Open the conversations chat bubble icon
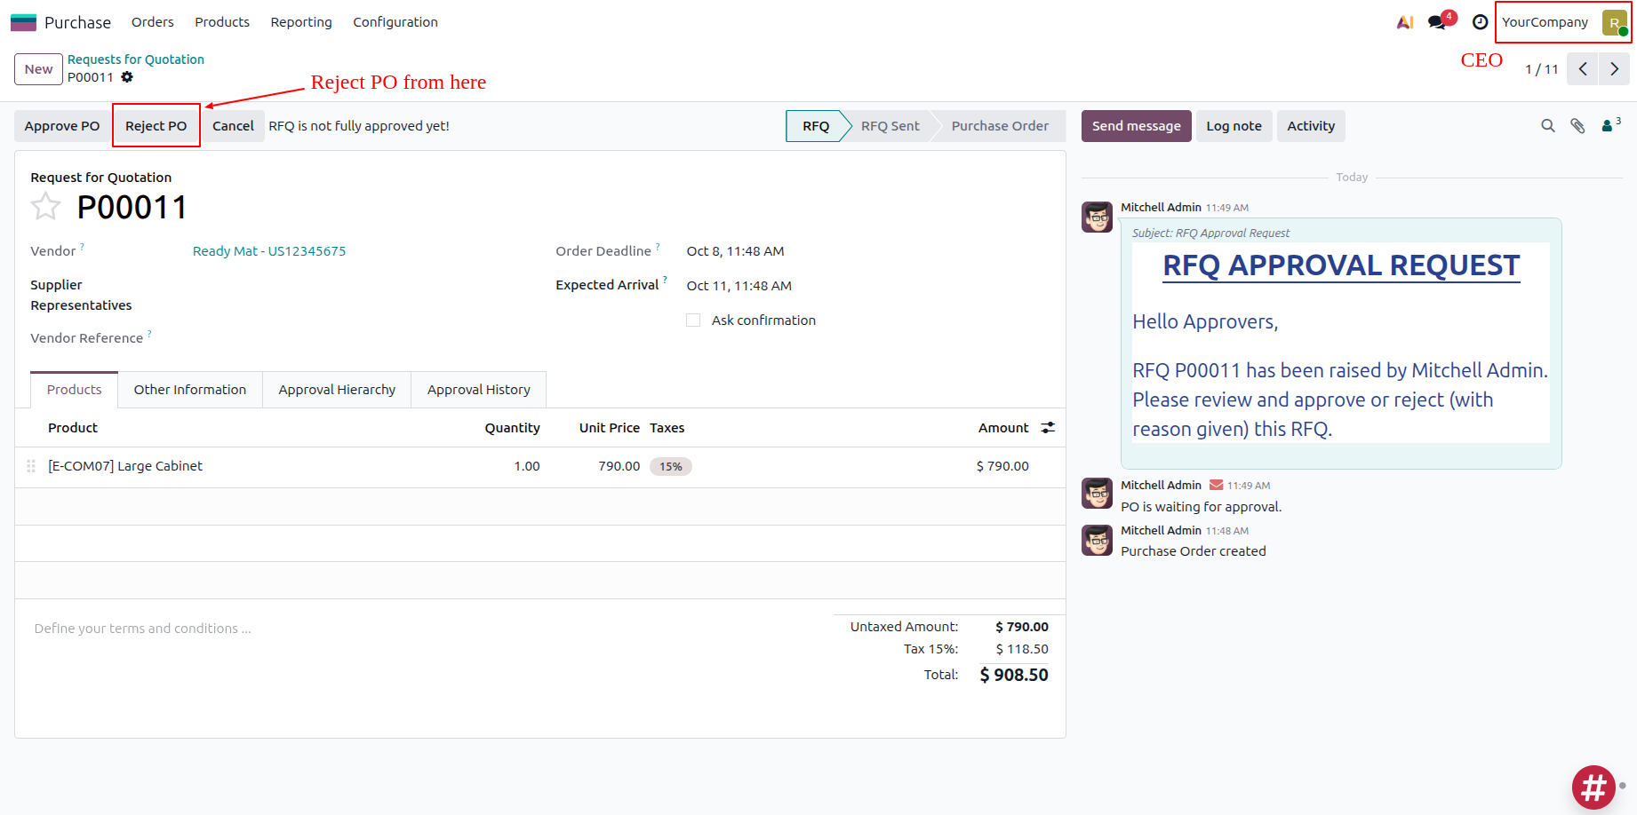 (1437, 22)
